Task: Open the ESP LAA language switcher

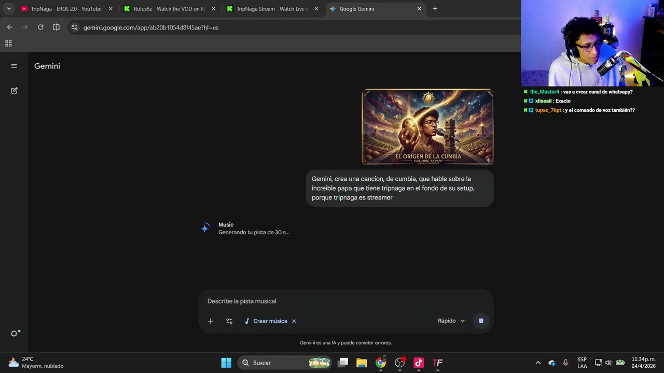Action: point(583,363)
